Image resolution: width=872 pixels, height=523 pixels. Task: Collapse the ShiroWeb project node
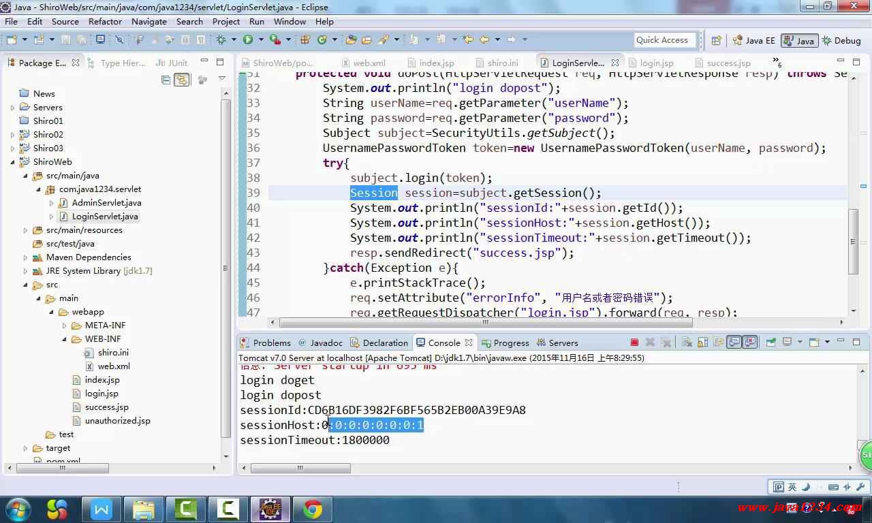tap(12, 162)
